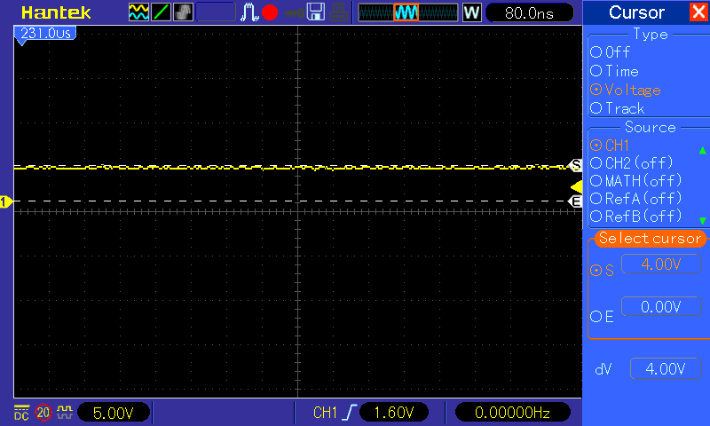The height and width of the screenshot is (426, 710).
Task: Click the W window icon
Action: 471,12
